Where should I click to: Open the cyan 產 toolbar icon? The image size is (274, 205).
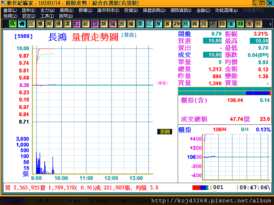pyautogui.click(x=231, y=24)
